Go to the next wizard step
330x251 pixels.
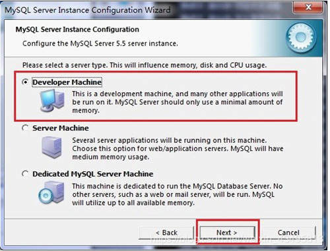coord(227,233)
